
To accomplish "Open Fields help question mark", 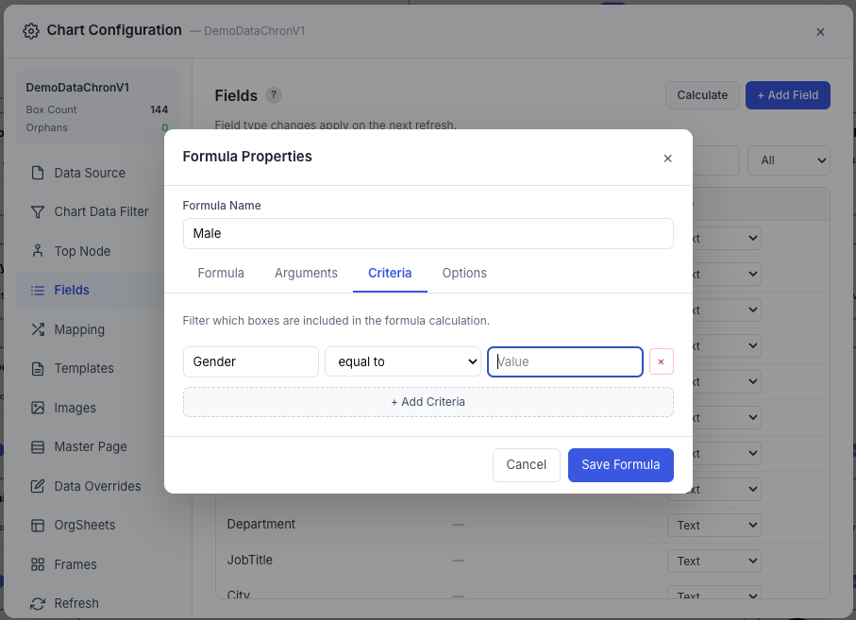I will [274, 95].
